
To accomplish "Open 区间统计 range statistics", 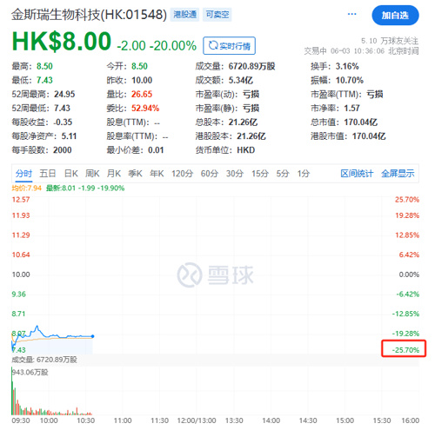I will [357, 174].
